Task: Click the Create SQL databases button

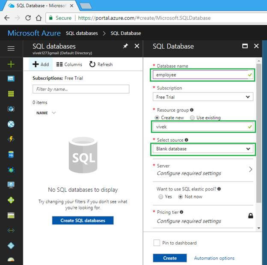Action: tap(83, 220)
